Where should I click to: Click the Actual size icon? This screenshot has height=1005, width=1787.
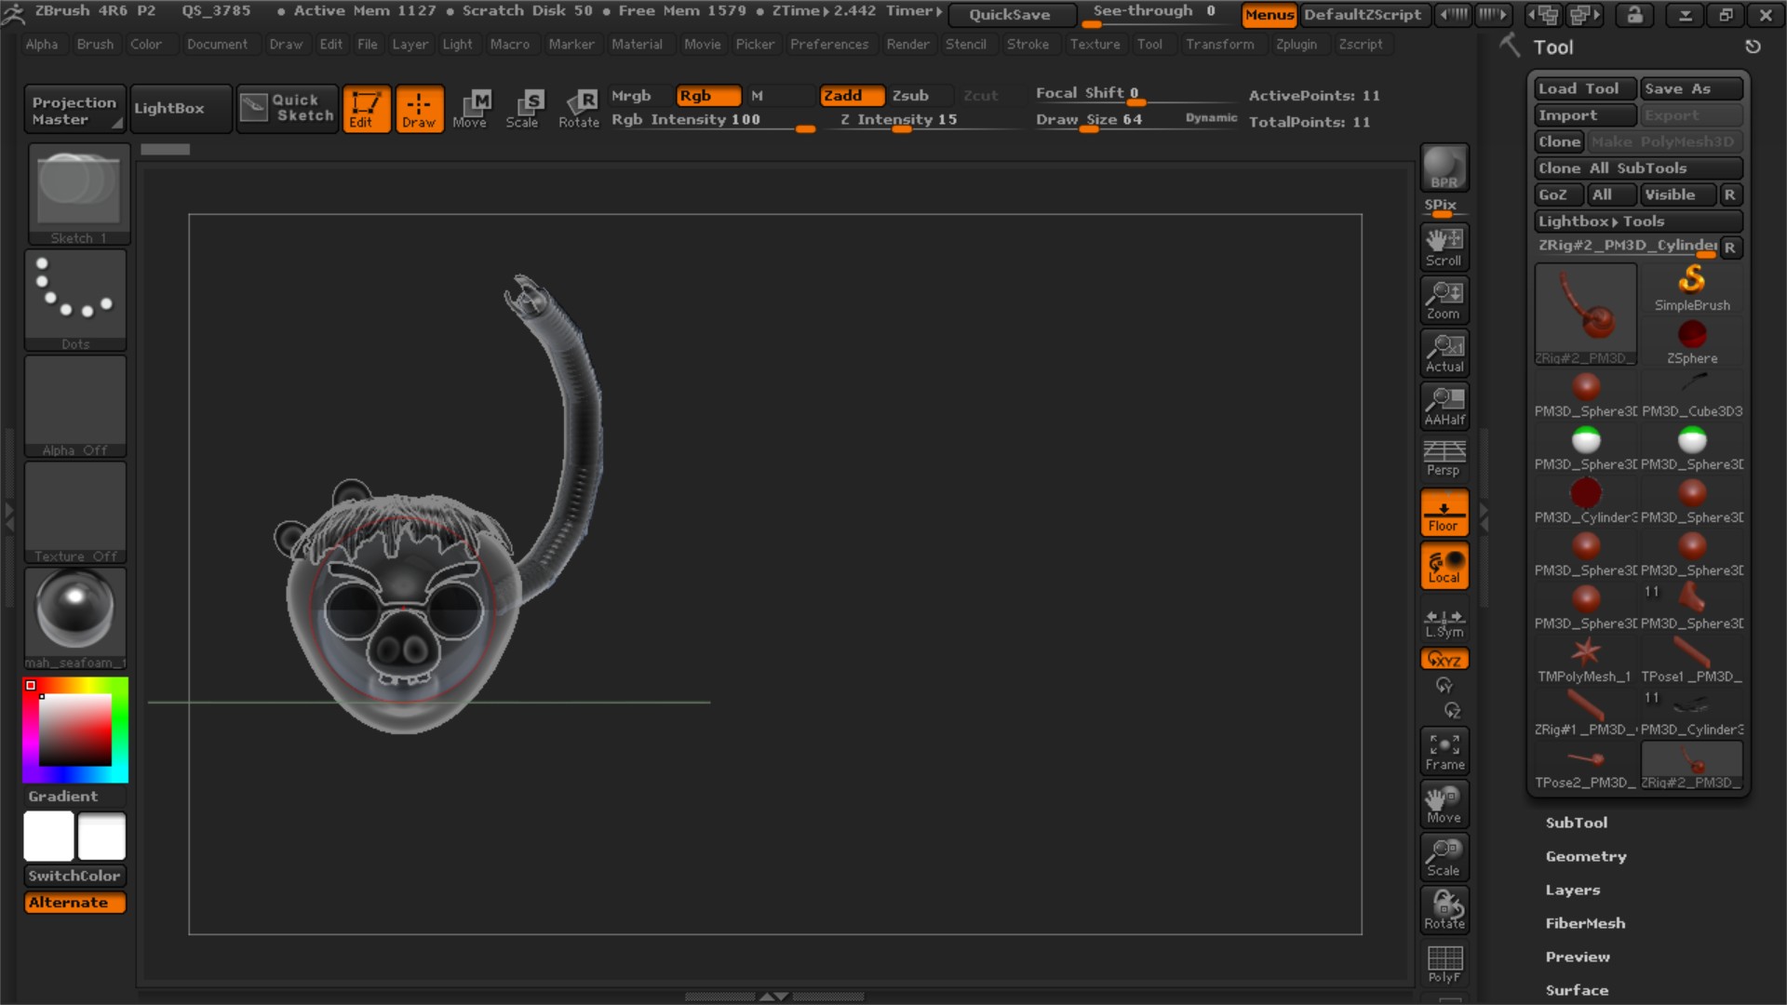(x=1444, y=354)
